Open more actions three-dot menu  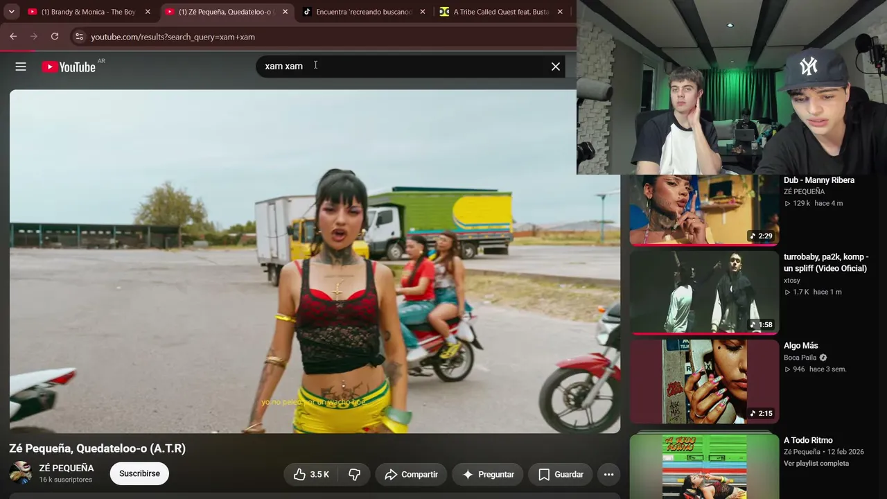608,474
